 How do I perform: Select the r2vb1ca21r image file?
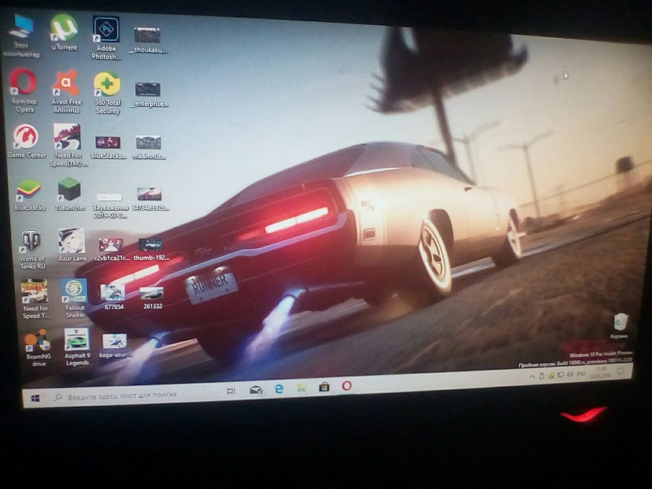(x=112, y=250)
